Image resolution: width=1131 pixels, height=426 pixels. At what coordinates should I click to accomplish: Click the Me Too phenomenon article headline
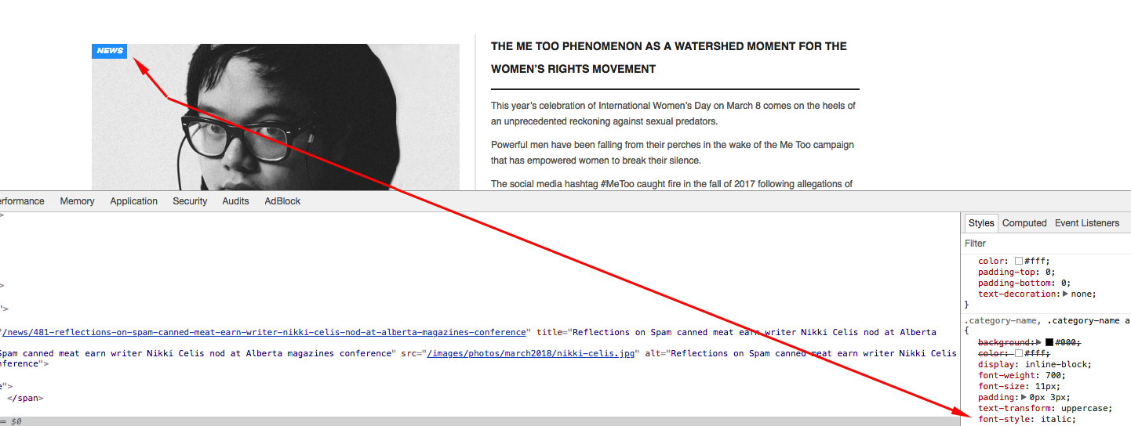click(669, 58)
